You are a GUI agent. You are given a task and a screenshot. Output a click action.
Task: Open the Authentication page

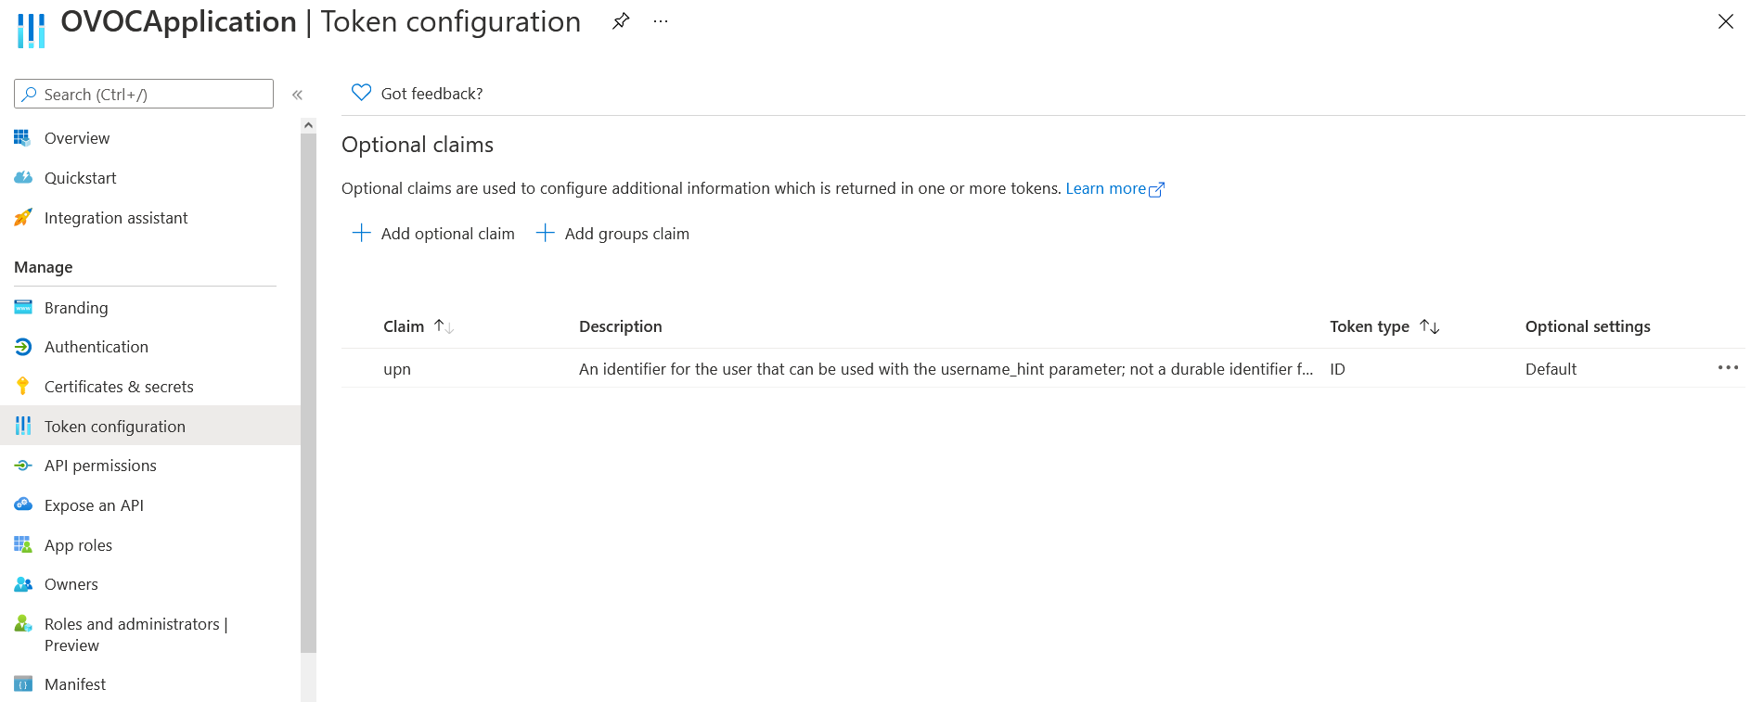pos(96,347)
